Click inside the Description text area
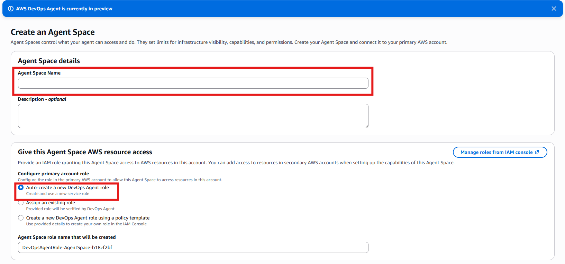The height and width of the screenshot is (264, 565). point(193,116)
